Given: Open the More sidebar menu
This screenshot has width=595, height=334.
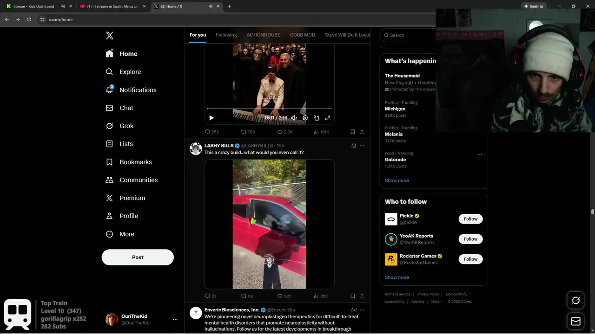Looking at the screenshot, I should [x=120, y=234].
